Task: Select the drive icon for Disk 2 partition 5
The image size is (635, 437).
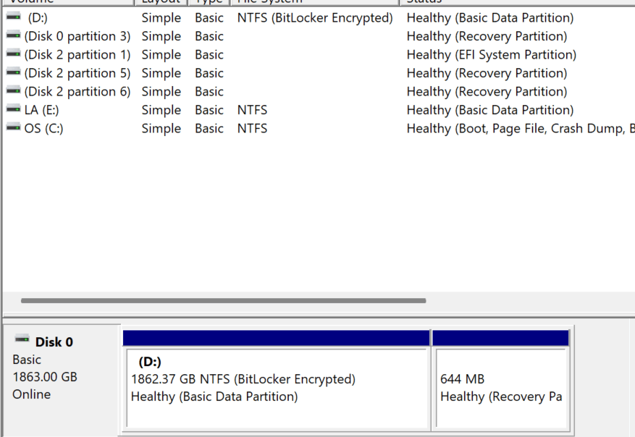Action: (12, 72)
